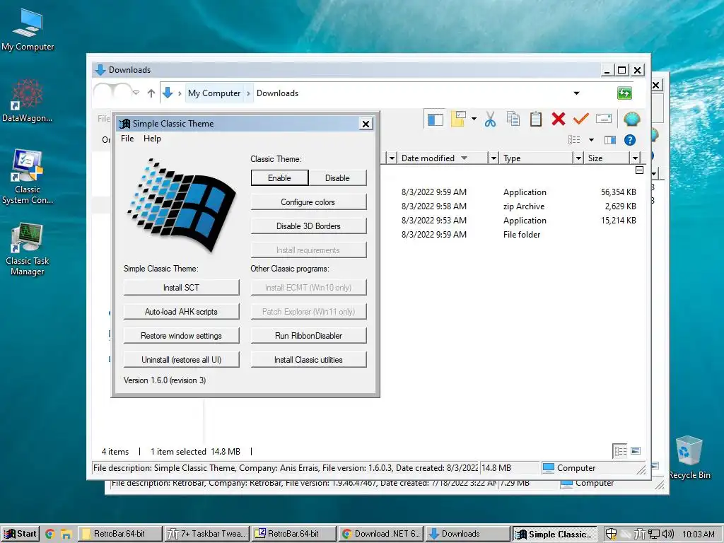Click the views list icon
The image size is (724, 543).
tap(574, 140)
